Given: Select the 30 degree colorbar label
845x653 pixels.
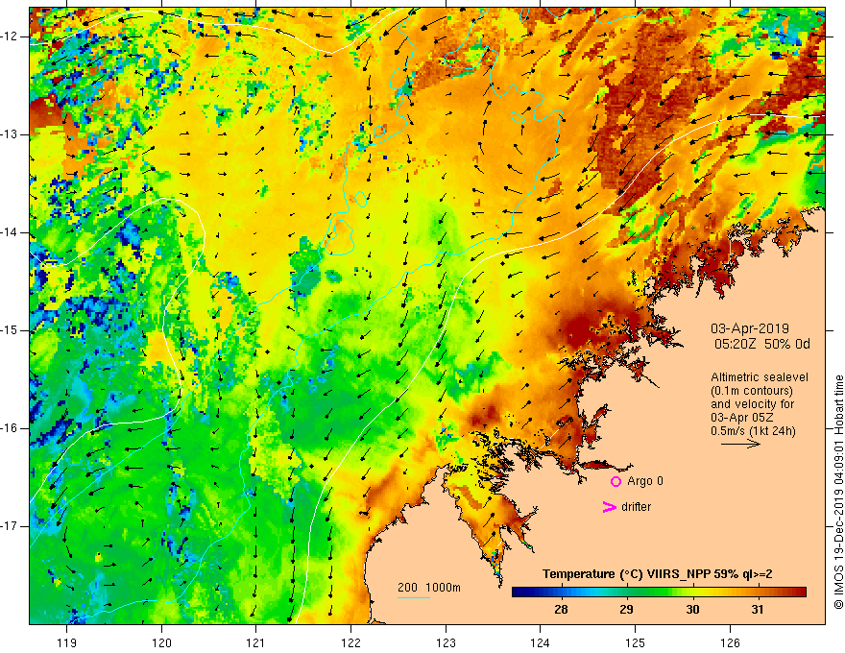Looking at the screenshot, I should 692,610.
